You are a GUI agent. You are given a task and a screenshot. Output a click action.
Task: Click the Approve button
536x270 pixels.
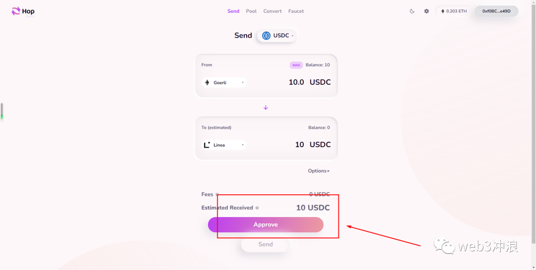266,224
